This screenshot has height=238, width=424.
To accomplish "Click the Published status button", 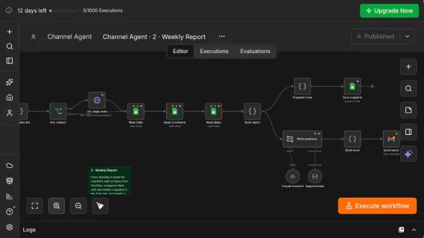I will (x=376, y=36).
